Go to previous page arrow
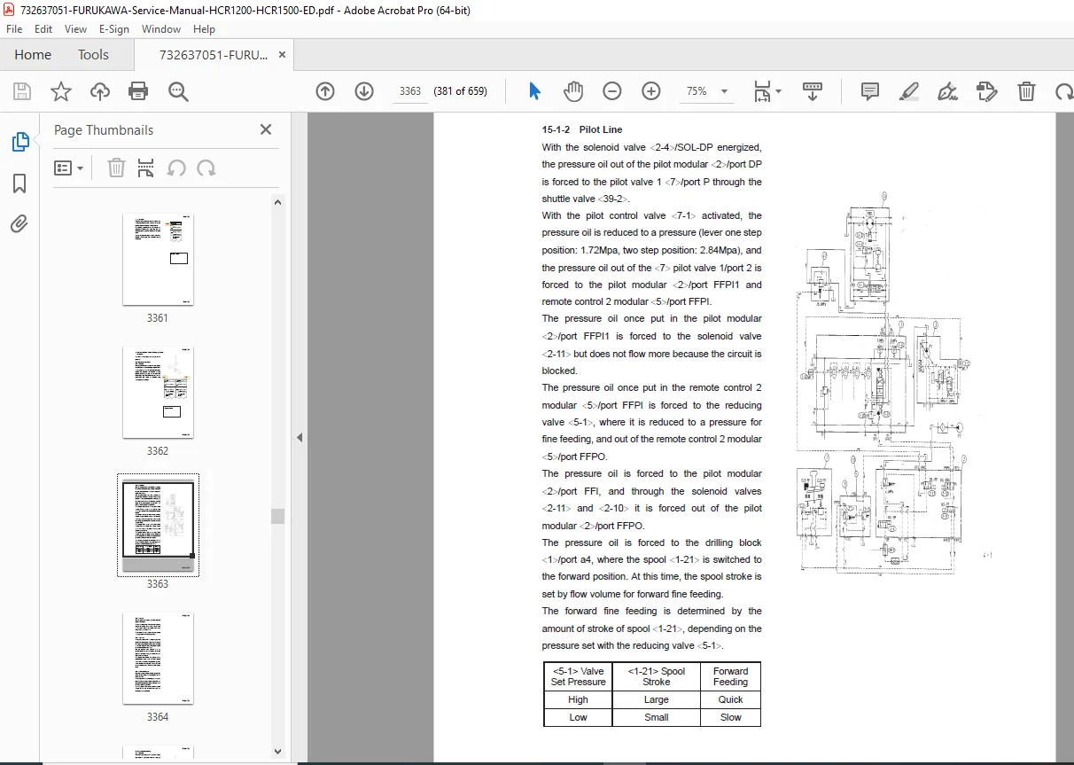The height and width of the screenshot is (765, 1074). (x=325, y=91)
